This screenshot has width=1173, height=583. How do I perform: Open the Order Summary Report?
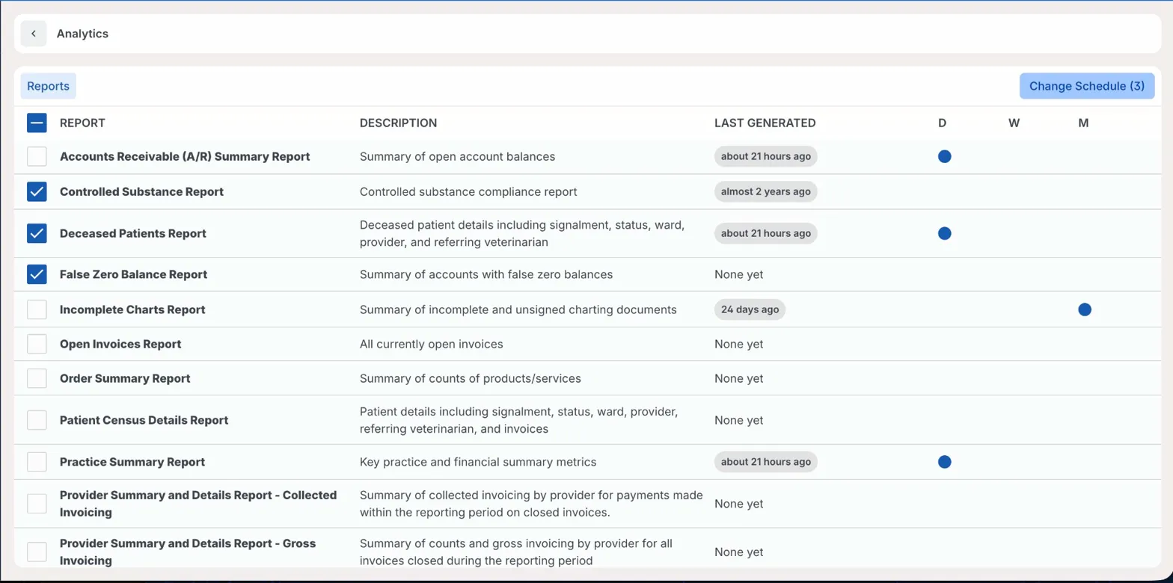click(125, 378)
